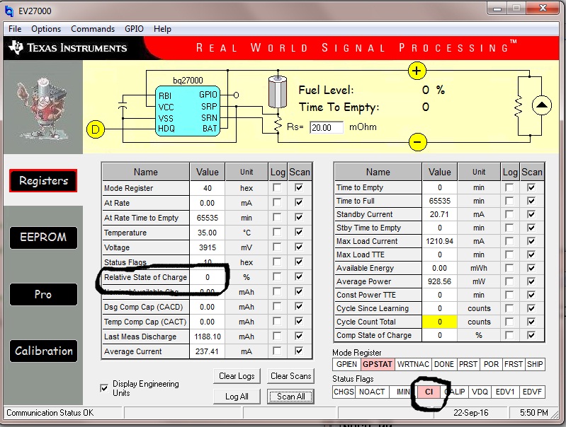Click the Last Meas Discharge value 1188.10
This screenshot has height=427, width=566.
click(x=207, y=337)
